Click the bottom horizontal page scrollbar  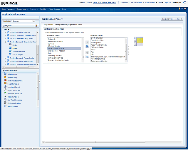click(x=95, y=142)
